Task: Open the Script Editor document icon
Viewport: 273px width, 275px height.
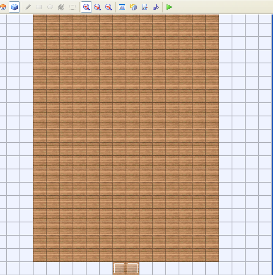Action: (x=145, y=7)
